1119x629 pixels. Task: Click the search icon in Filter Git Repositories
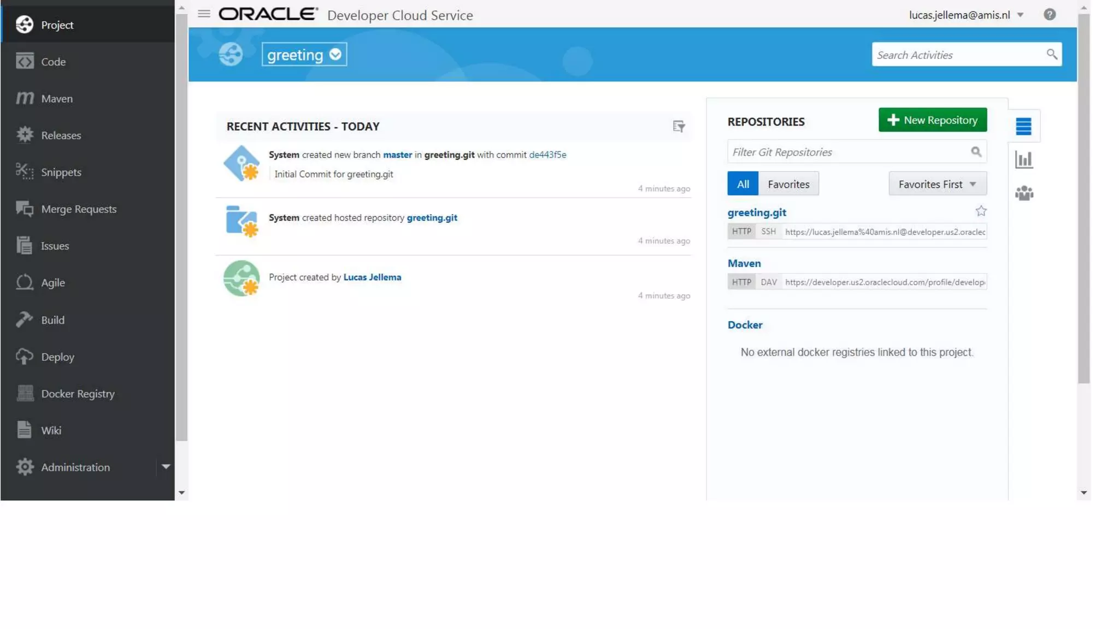point(976,152)
